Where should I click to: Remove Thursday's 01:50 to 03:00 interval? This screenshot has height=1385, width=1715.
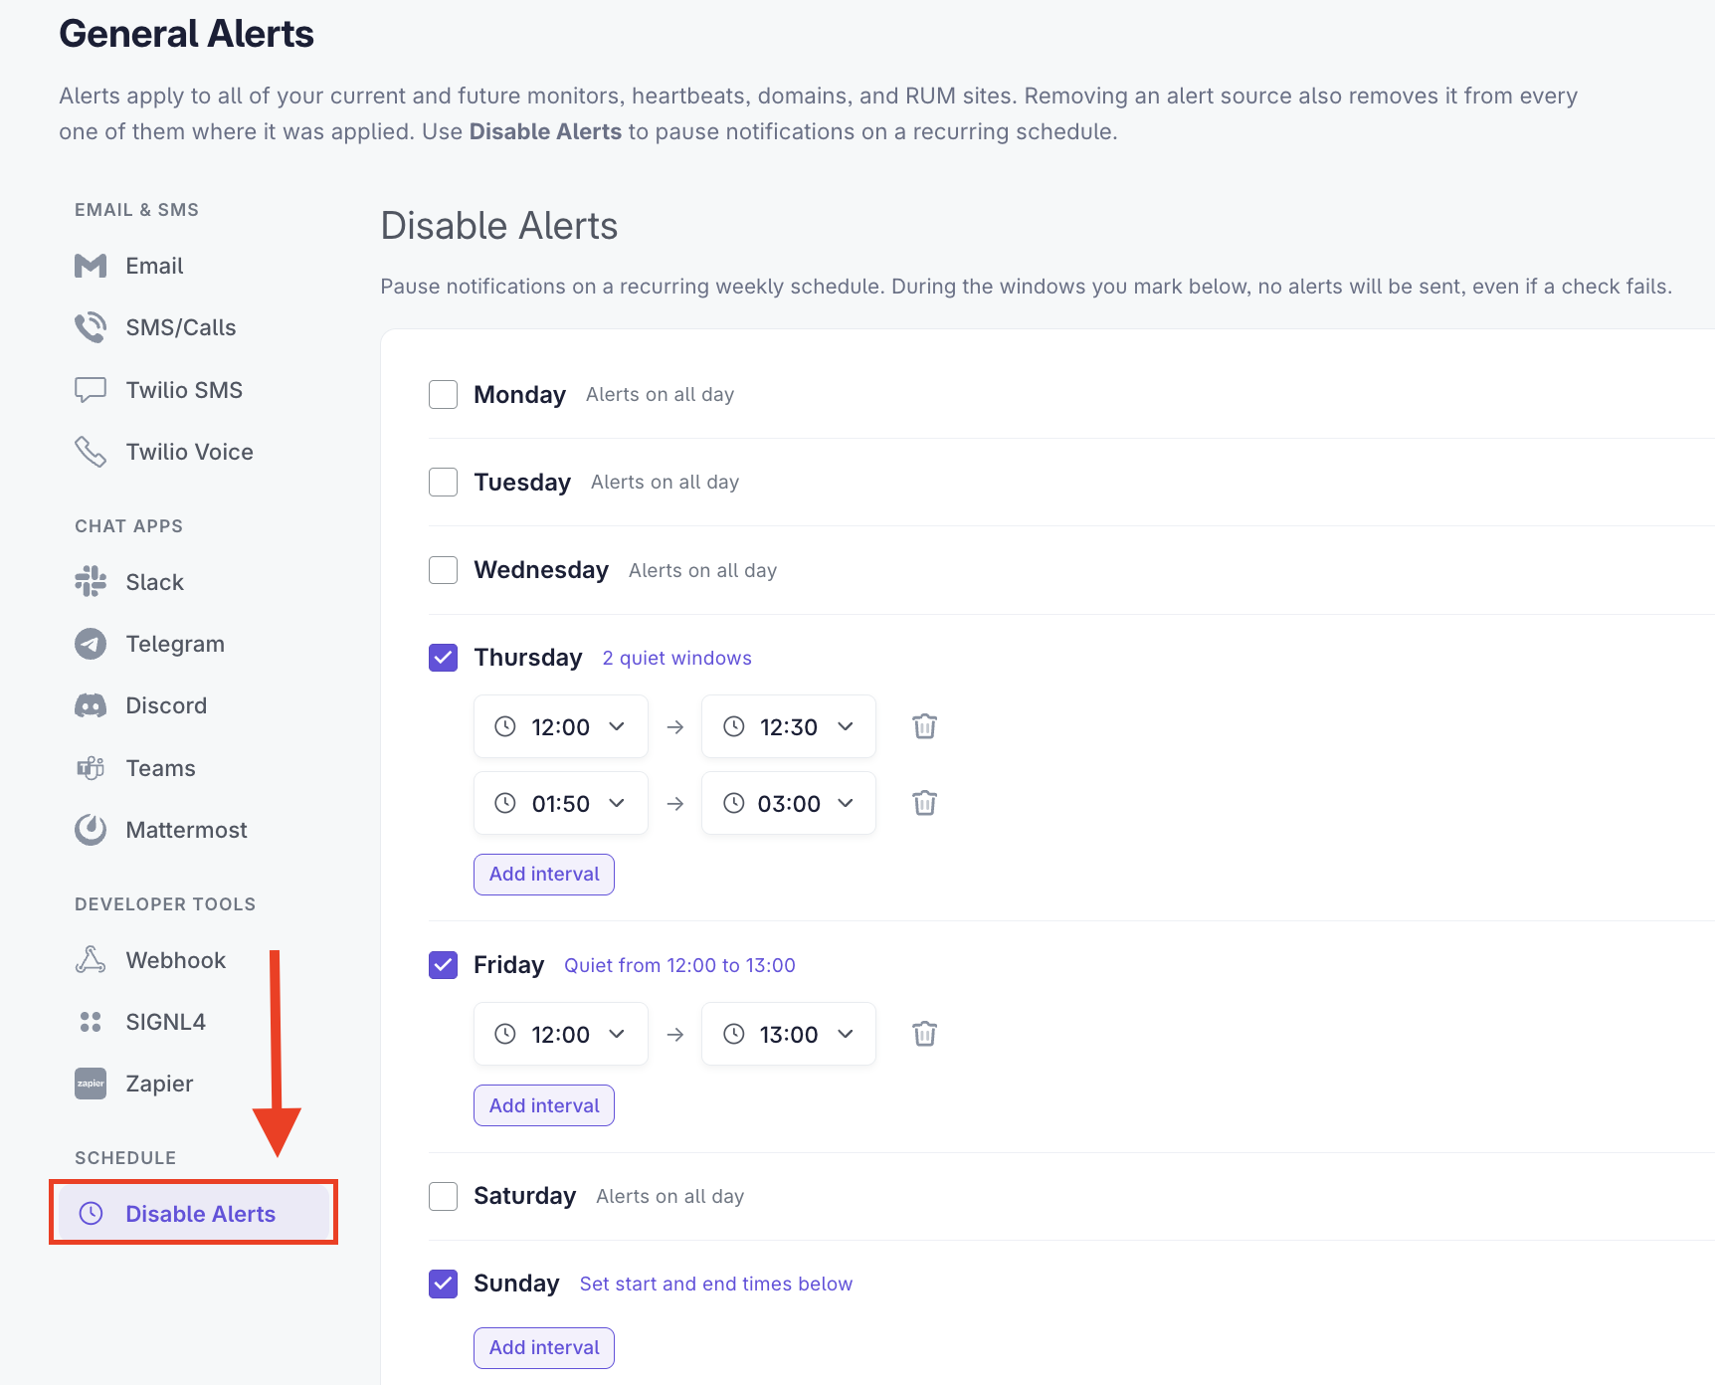pyautogui.click(x=925, y=803)
